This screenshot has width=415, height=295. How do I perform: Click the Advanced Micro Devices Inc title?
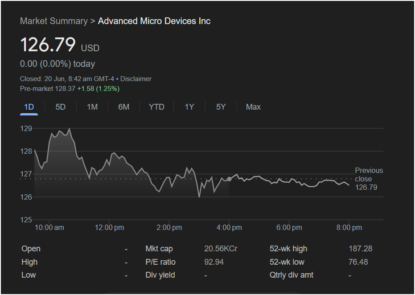click(154, 21)
